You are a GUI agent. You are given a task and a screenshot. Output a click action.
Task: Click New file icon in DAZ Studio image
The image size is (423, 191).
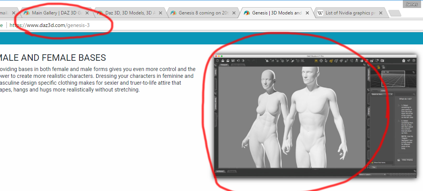(x=218, y=61)
